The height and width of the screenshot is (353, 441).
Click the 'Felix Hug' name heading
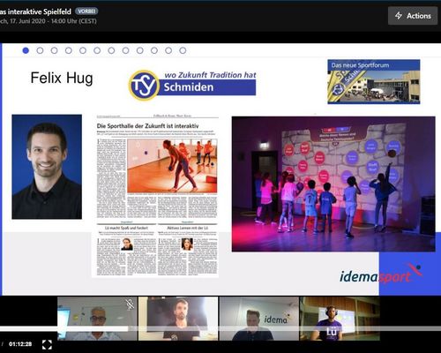point(62,79)
